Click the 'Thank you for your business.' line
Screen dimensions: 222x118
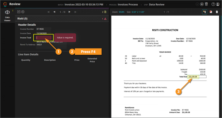coord(135,83)
